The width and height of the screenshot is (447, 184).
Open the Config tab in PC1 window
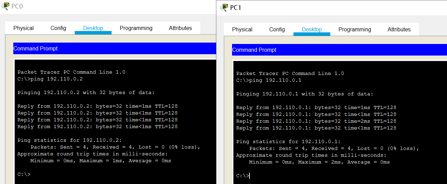point(277,30)
